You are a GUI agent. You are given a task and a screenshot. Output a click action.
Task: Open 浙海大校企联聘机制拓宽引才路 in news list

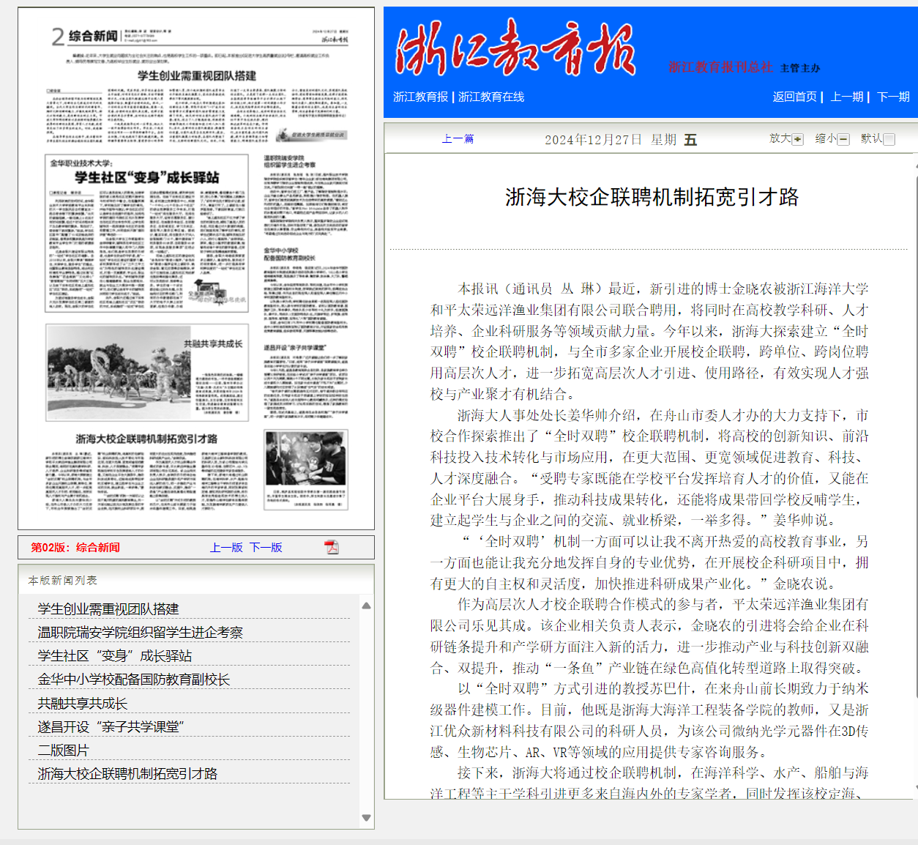point(127,774)
